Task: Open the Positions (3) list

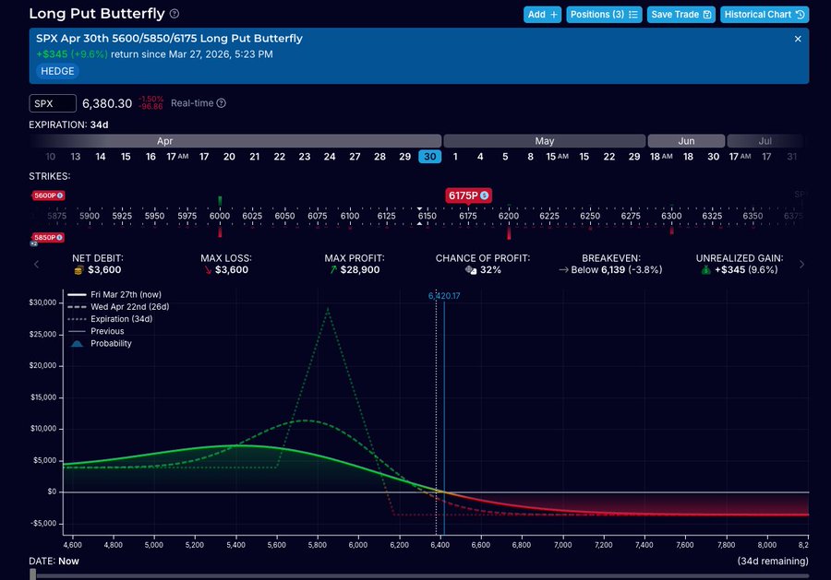Action: (604, 14)
